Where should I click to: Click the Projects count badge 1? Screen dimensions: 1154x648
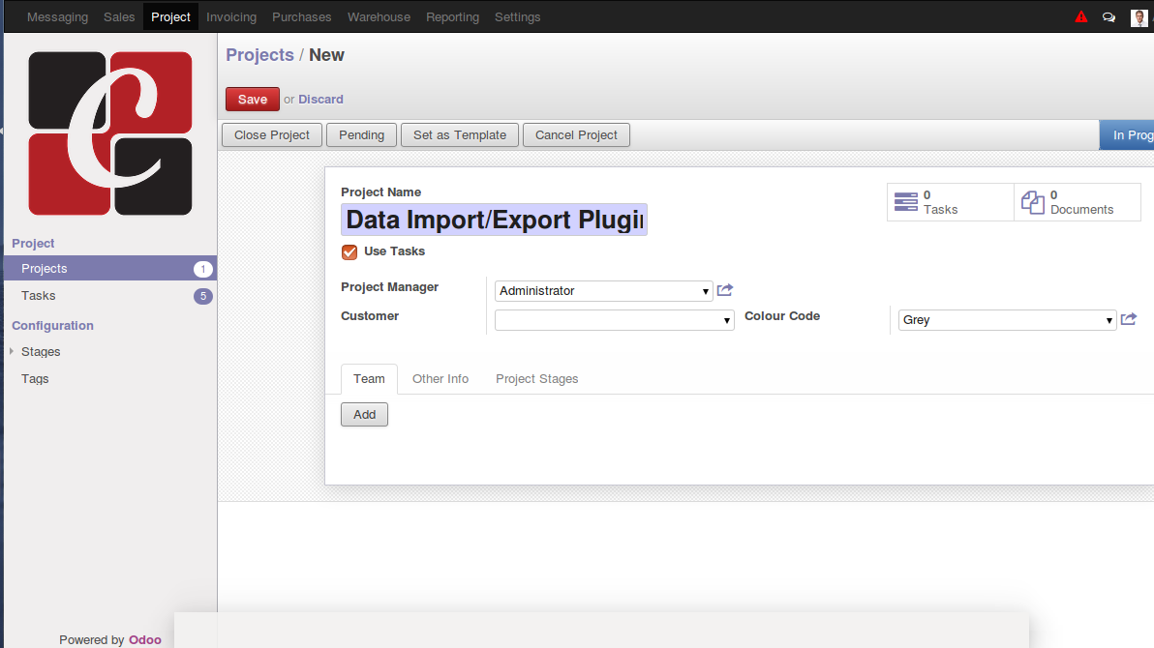click(x=203, y=269)
